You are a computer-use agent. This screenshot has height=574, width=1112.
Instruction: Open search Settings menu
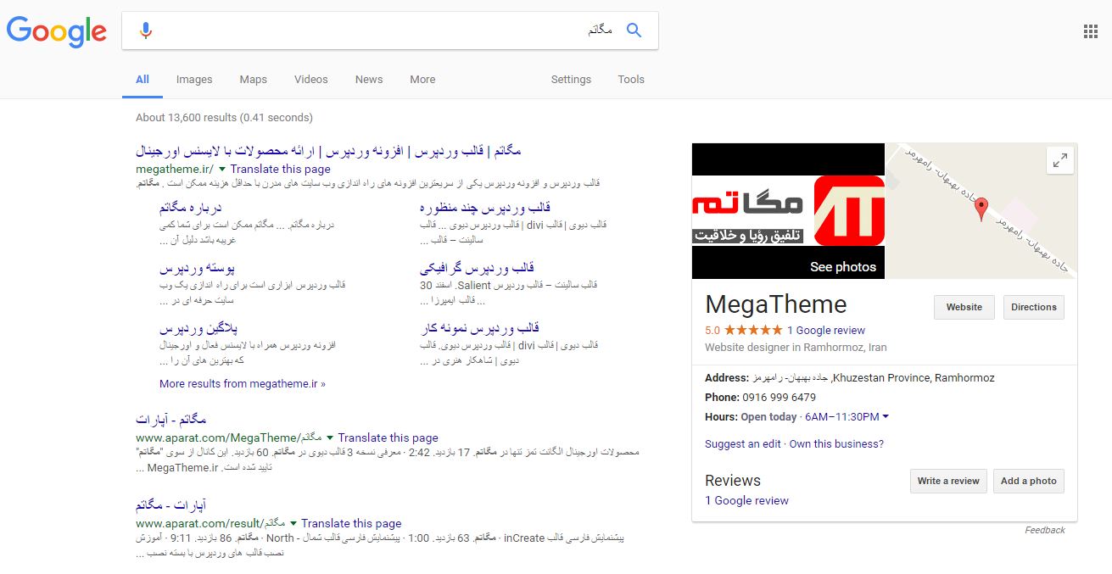tap(571, 80)
